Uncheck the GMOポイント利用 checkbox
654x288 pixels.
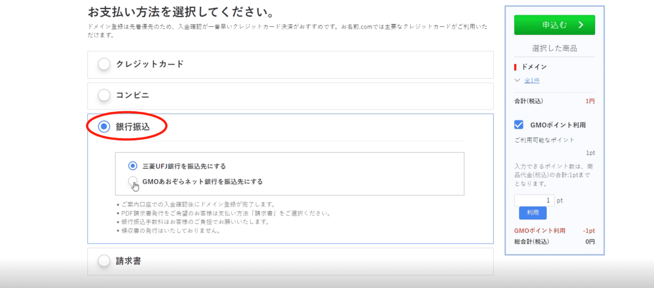(x=519, y=124)
